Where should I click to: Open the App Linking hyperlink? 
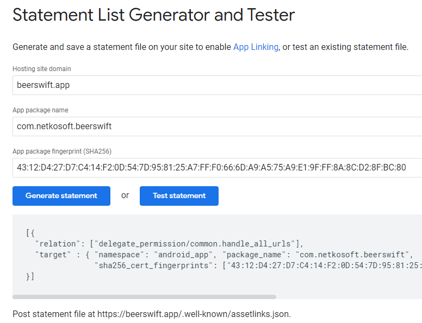pyautogui.click(x=256, y=47)
